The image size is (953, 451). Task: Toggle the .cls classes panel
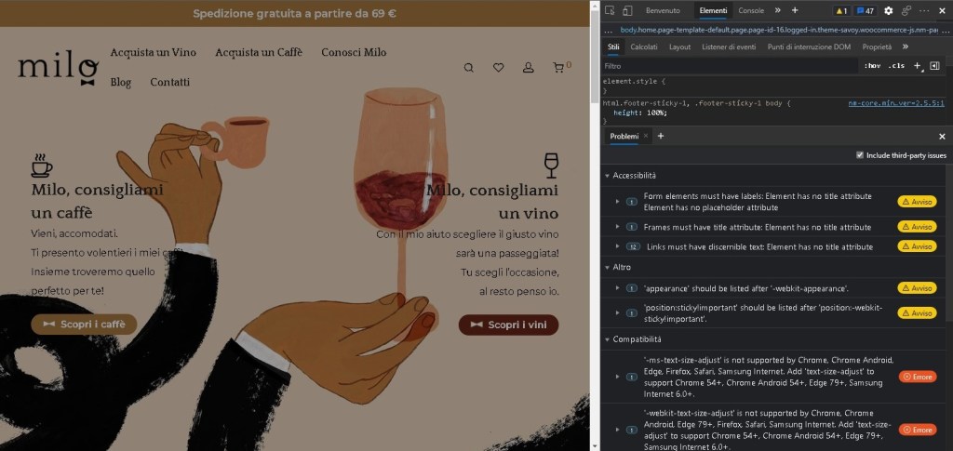(x=895, y=66)
